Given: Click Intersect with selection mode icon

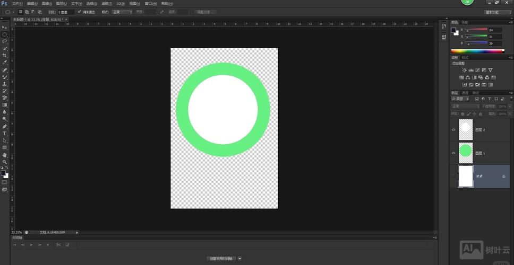Looking at the screenshot, I should [40, 12].
